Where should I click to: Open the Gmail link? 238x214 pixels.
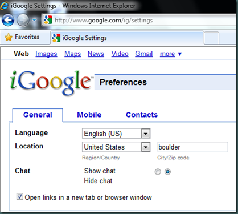pyautogui.click(x=144, y=54)
